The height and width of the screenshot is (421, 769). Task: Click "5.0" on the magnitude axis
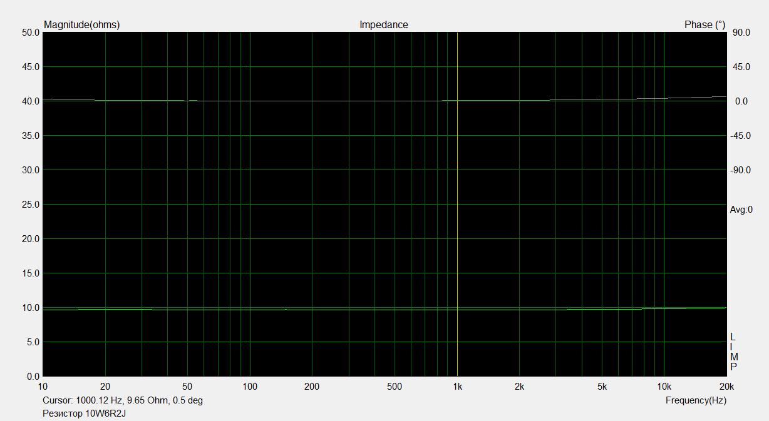point(33,342)
